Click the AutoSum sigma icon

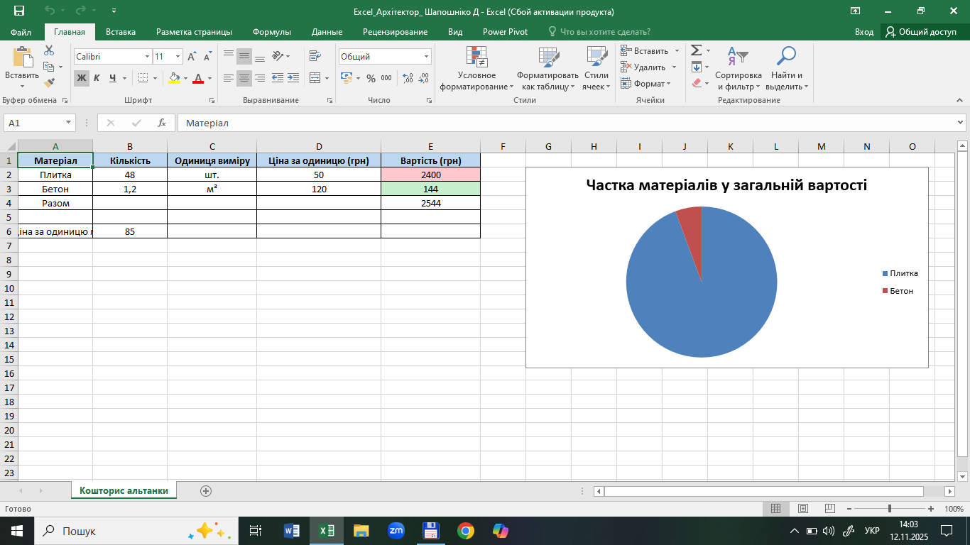pyautogui.click(x=696, y=50)
